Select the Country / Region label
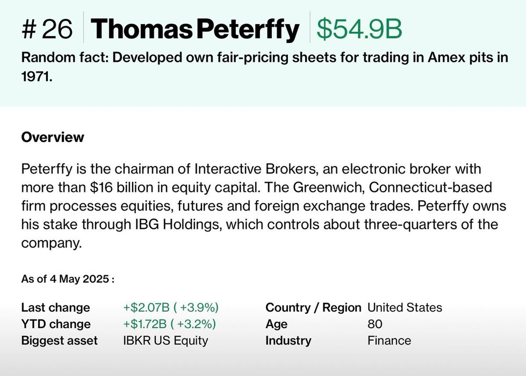The width and height of the screenshot is (526, 376). click(313, 308)
